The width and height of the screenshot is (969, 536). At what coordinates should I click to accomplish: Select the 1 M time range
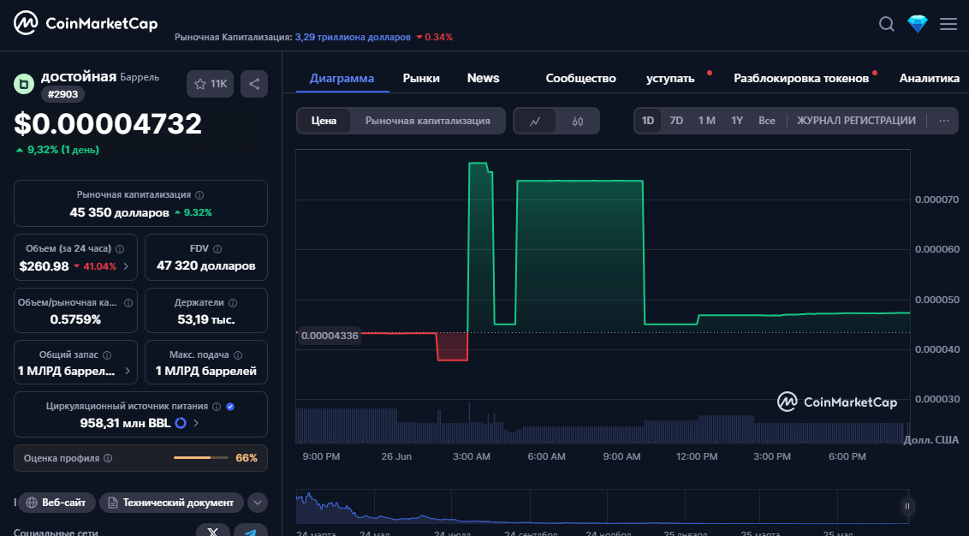pyautogui.click(x=707, y=121)
